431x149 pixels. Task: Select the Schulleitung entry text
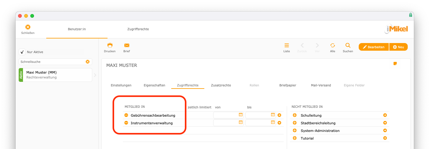point(311,115)
